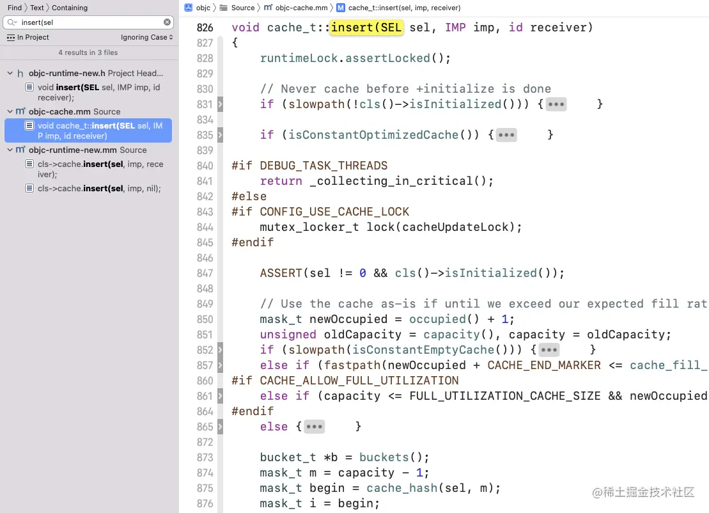This screenshot has height=513, width=709.
Task: Click the Source folder icon in jump bar
Action: pos(223,8)
